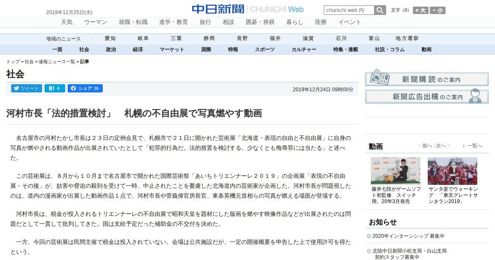
Task: Open サンタ姿でウォーキング caption link
Action: tap(453, 195)
